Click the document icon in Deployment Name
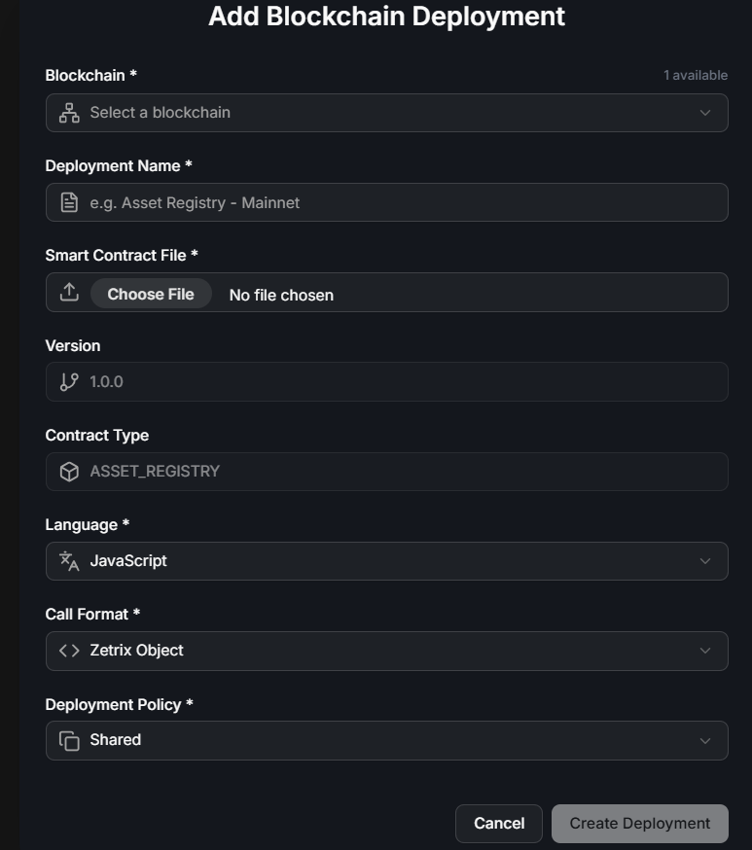This screenshot has width=752, height=850. coord(69,202)
